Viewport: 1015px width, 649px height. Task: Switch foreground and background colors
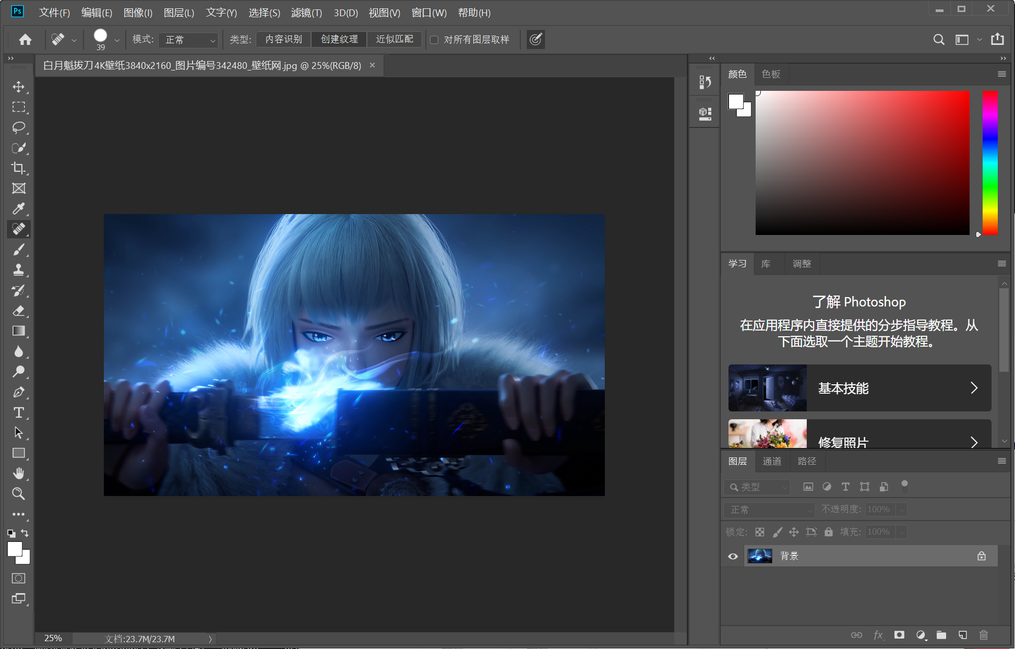point(25,533)
